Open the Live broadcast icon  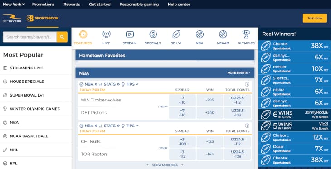[x=107, y=34]
